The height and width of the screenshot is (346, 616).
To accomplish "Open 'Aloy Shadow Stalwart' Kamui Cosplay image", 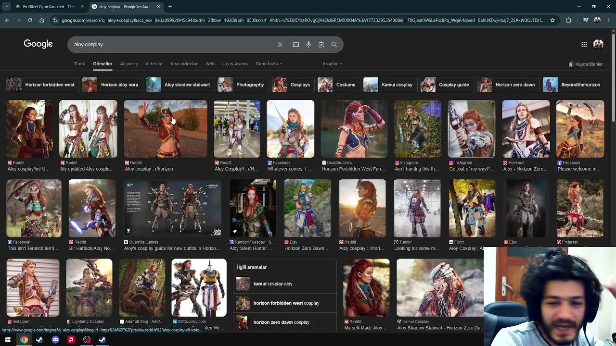I will click(440, 288).
